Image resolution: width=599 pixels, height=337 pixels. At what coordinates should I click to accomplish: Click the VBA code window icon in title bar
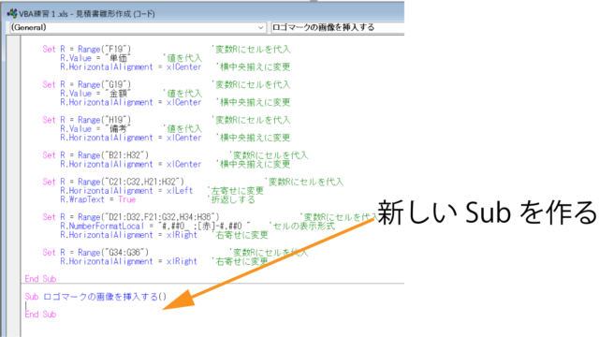coord(12,13)
